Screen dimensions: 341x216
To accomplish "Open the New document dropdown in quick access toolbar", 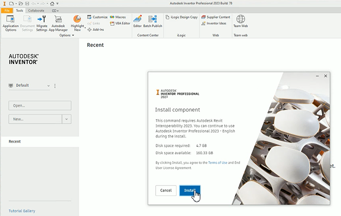I will [x=16, y=3].
